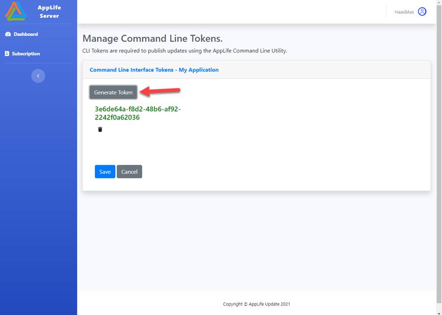The image size is (442, 315).
Task: Open the Dashboard sidebar item
Action: (21, 34)
